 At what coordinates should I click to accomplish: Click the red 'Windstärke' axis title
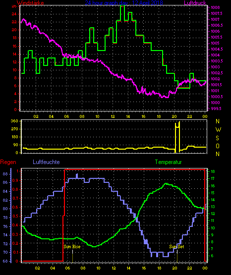(x=30, y=3)
